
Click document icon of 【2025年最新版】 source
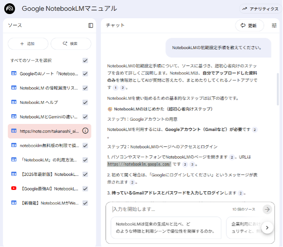(14, 174)
